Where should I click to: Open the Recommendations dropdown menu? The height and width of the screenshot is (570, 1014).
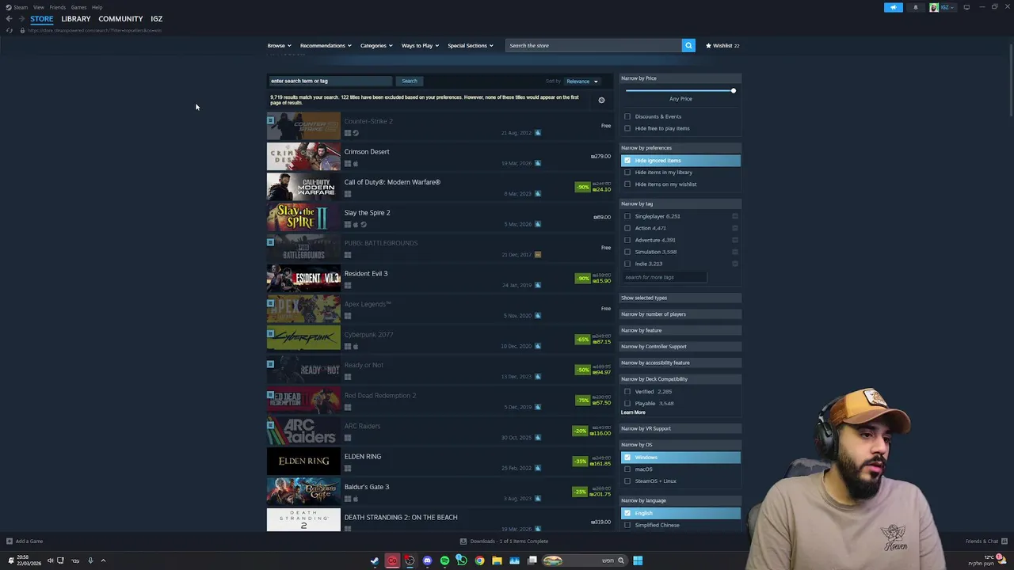point(326,45)
